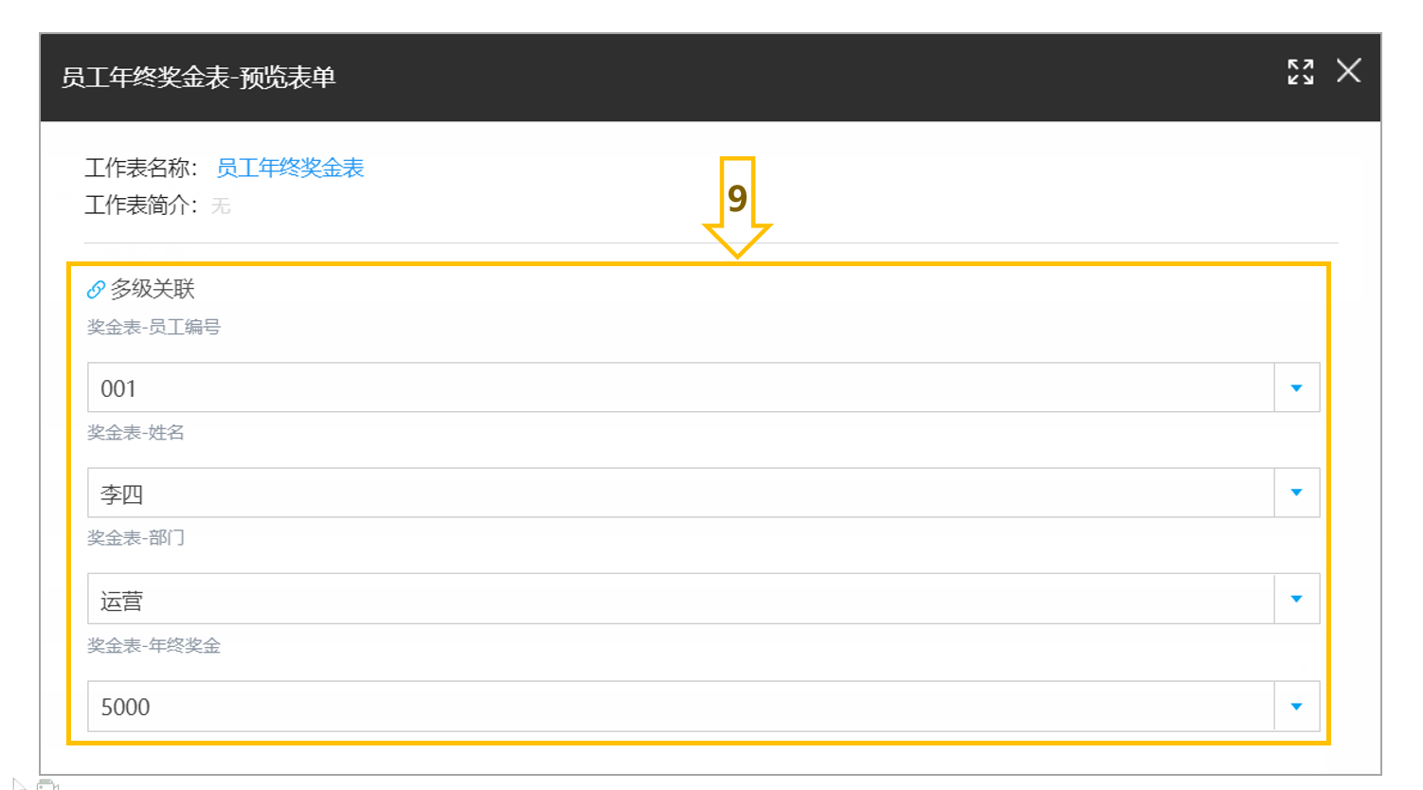
Task: Expand the 部门 dropdown arrow showing 运营
Action: [x=1296, y=599]
